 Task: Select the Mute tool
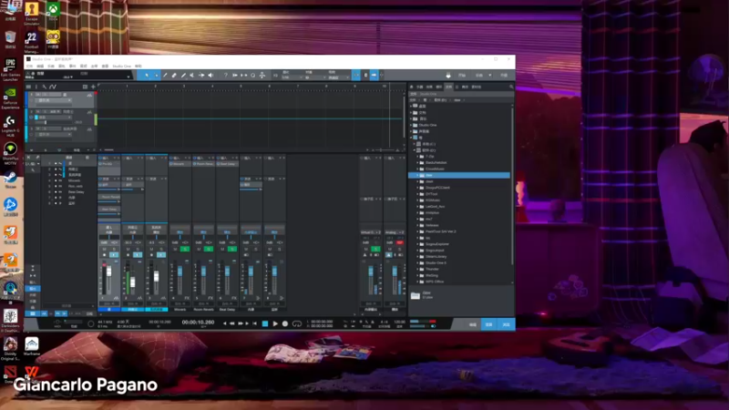pyautogui.click(x=192, y=76)
